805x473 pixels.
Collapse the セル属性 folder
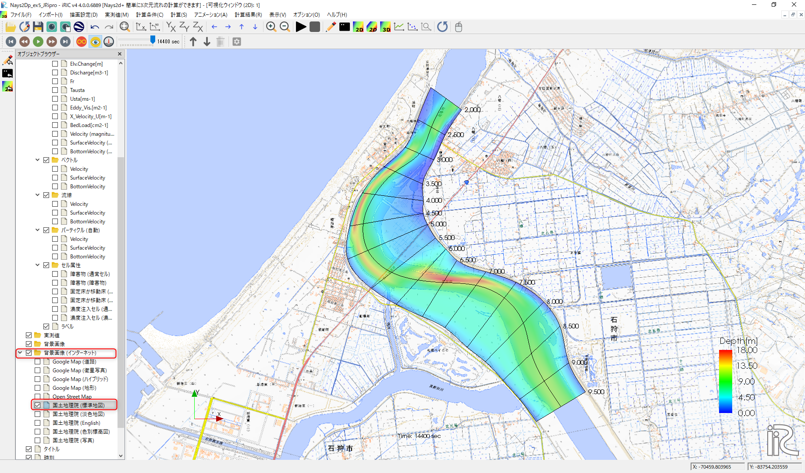click(x=38, y=265)
